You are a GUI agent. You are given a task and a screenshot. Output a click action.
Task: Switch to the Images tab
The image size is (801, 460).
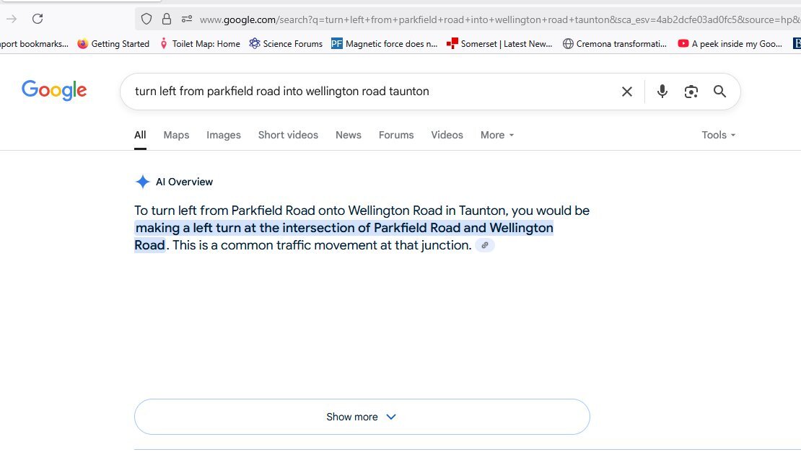pyautogui.click(x=224, y=135)
